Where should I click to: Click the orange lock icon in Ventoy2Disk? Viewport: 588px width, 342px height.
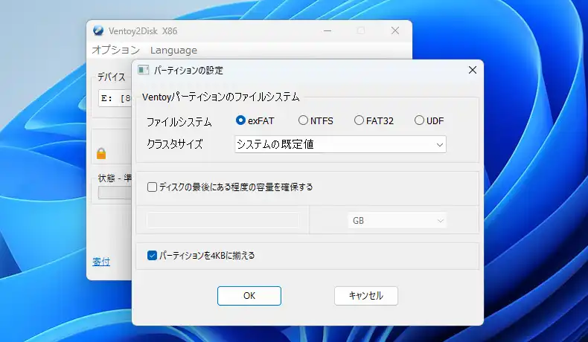pyautogui.click(x=101, y=154)
